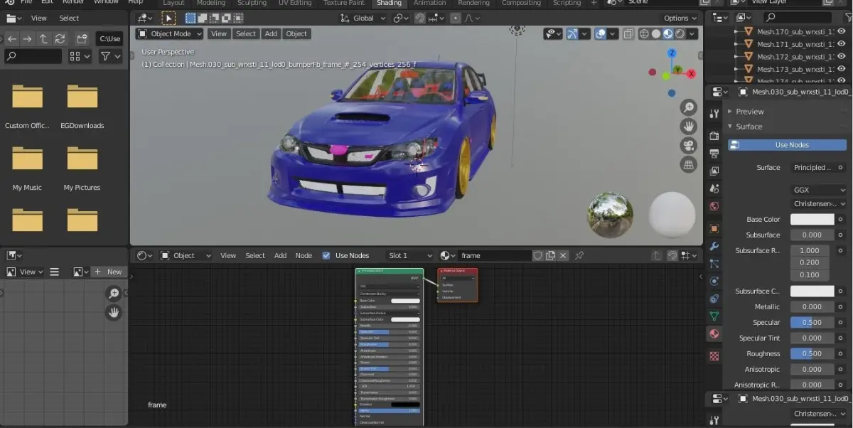Zoom the image editor with magnifier icon
The height and width of the screenshot is (428, 853).
(114, 293)
